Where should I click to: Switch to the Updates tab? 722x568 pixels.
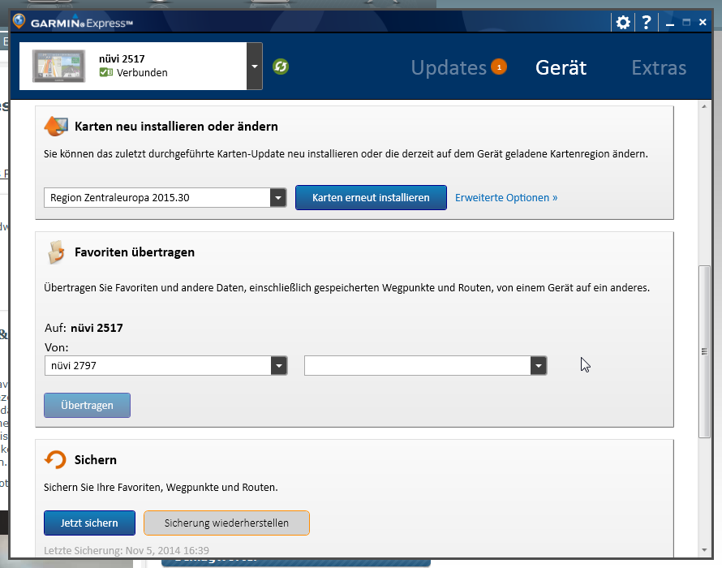pyautogui.click(x=448, y=68)
